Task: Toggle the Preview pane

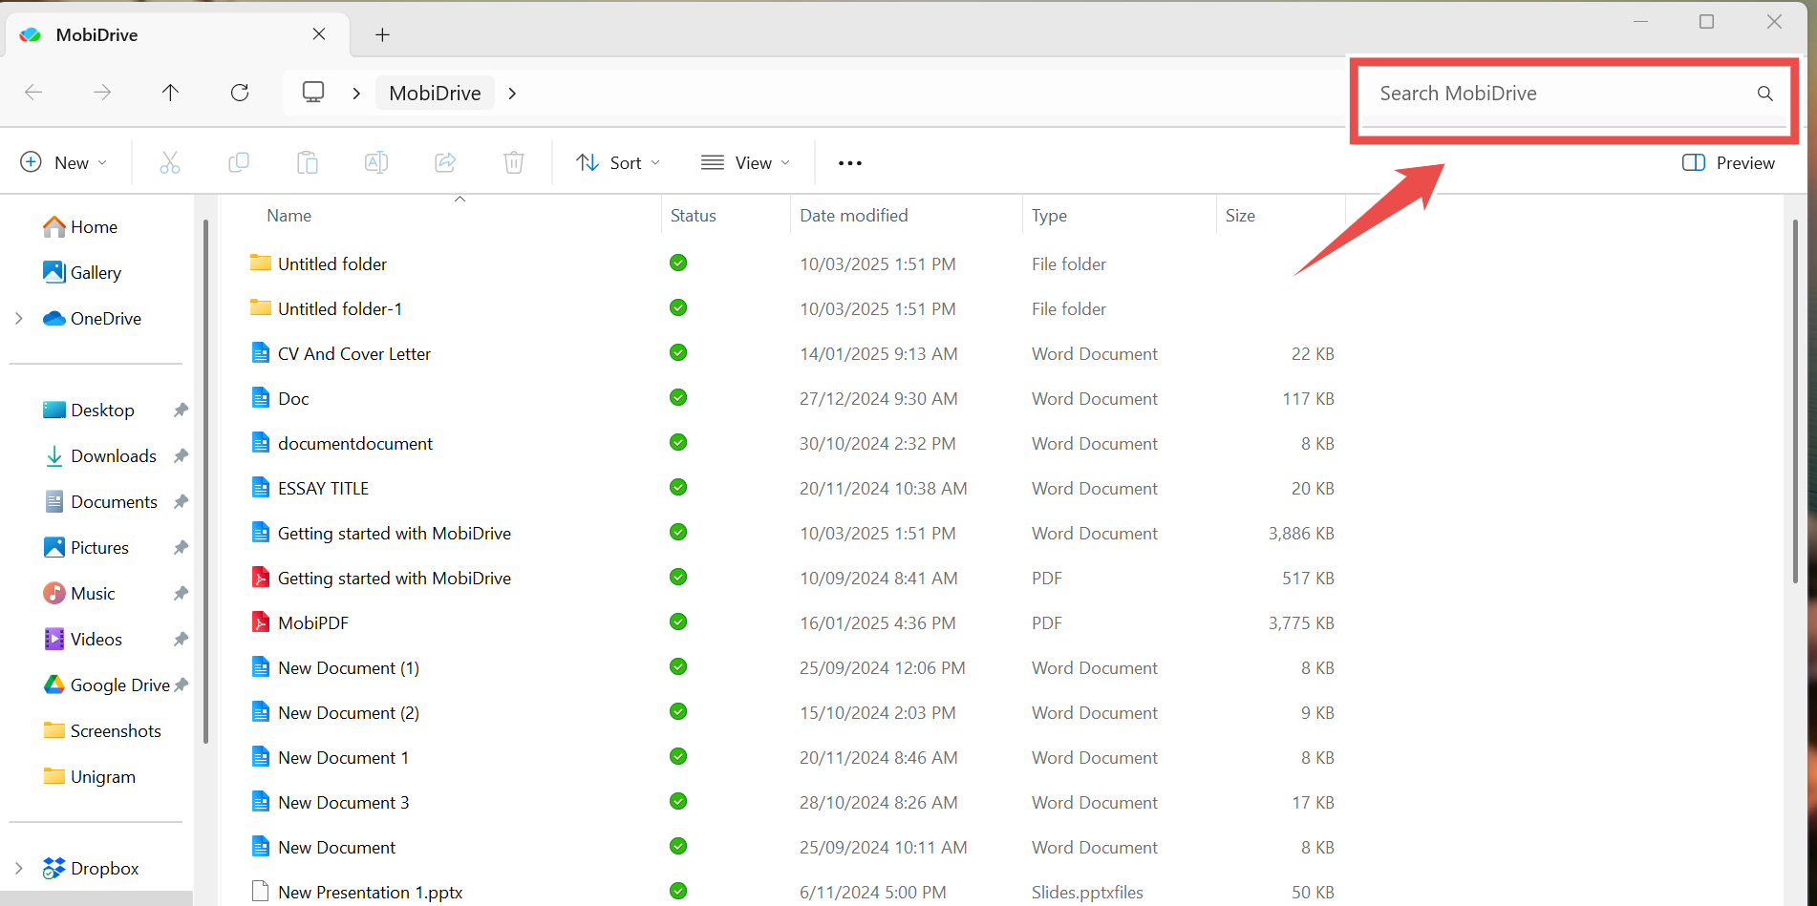Action: pos(1728,163)
